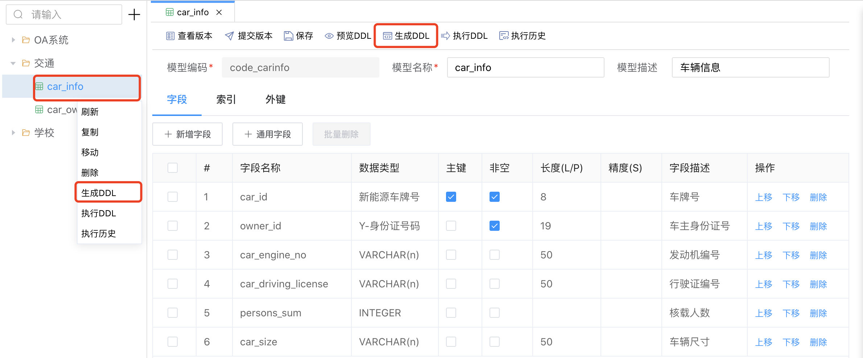Screen dimensions: 863x358
Task: Open 执行历史 from the toolbar
Action: tap(504, 36)
